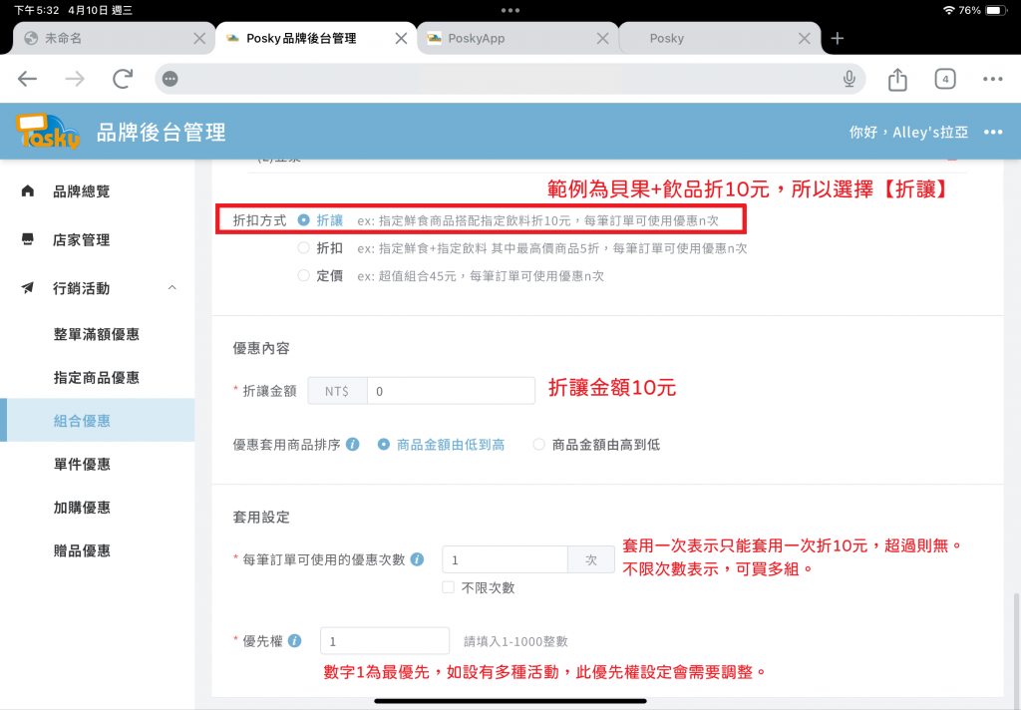Go back to the previous page
1021x710 pixels.
(27, 79)
